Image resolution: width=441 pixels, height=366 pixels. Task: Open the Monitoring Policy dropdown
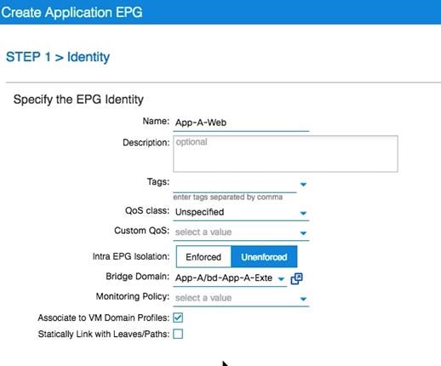(x=303, y=299)
